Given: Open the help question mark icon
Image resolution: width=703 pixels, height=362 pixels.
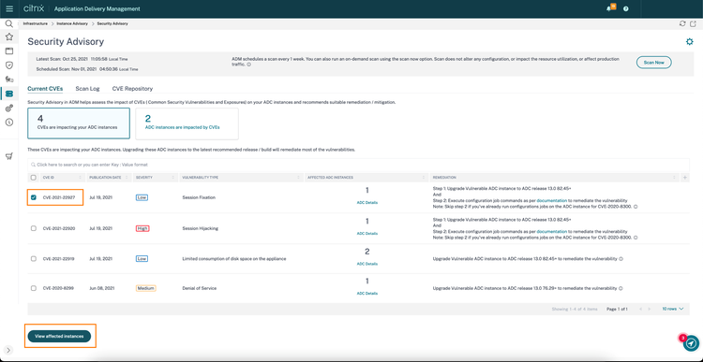Looking at the screenshot, I should pyautogui.click(x=626, y=8).
